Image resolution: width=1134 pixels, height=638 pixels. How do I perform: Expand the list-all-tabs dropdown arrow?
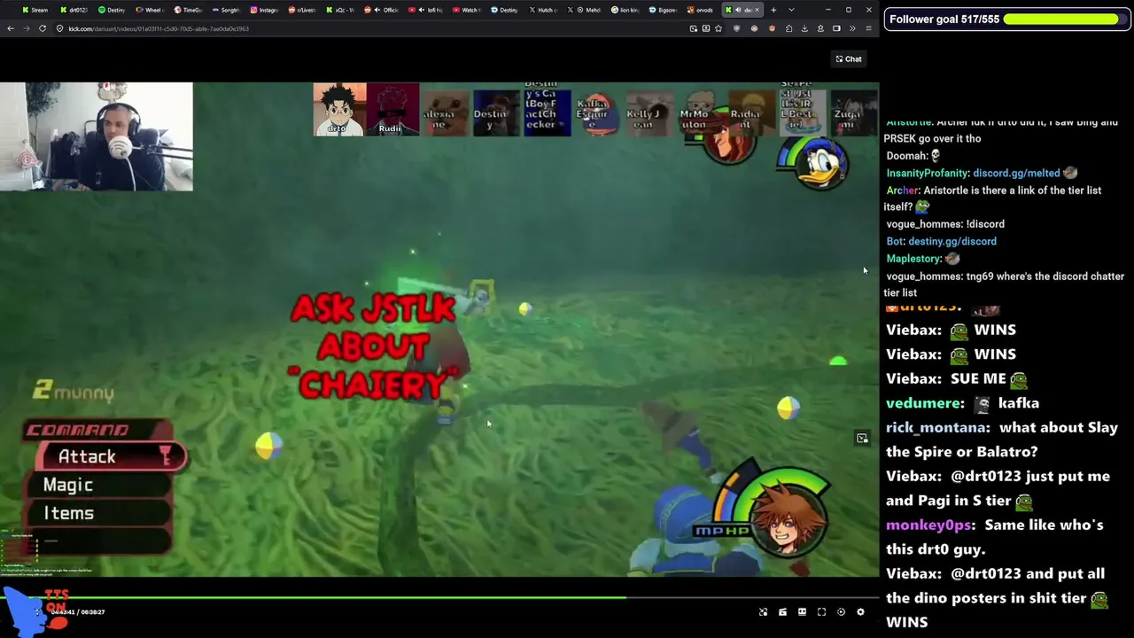[791, 10]
